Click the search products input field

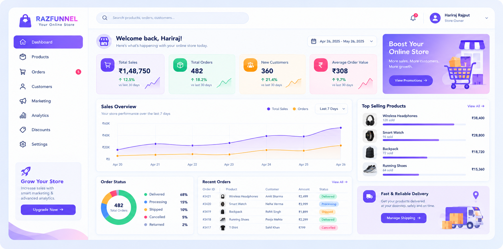click(x=173, y=18)
